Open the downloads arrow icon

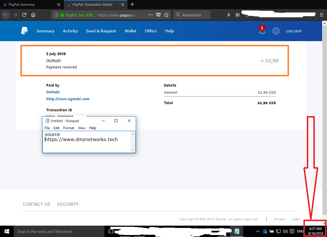point(229,15)
